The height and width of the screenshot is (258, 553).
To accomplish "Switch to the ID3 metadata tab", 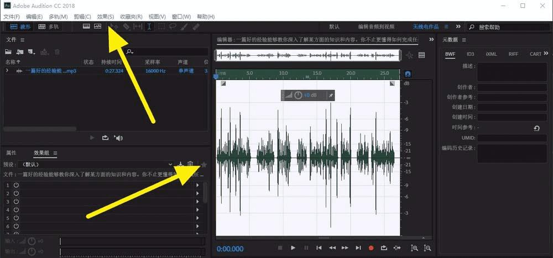I will (471, 54).
